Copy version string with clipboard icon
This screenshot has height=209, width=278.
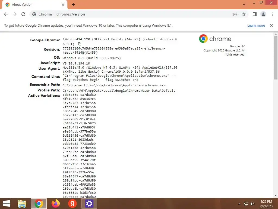pyautogui.click(x=80, y=44)
